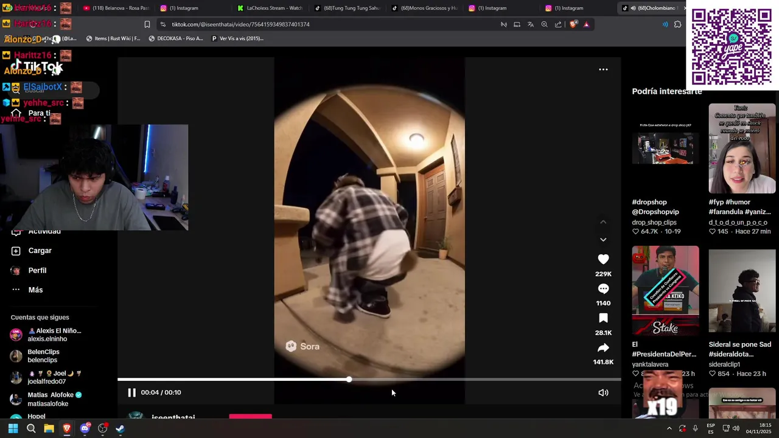Open Discord from the taskbar

(85, 429)
